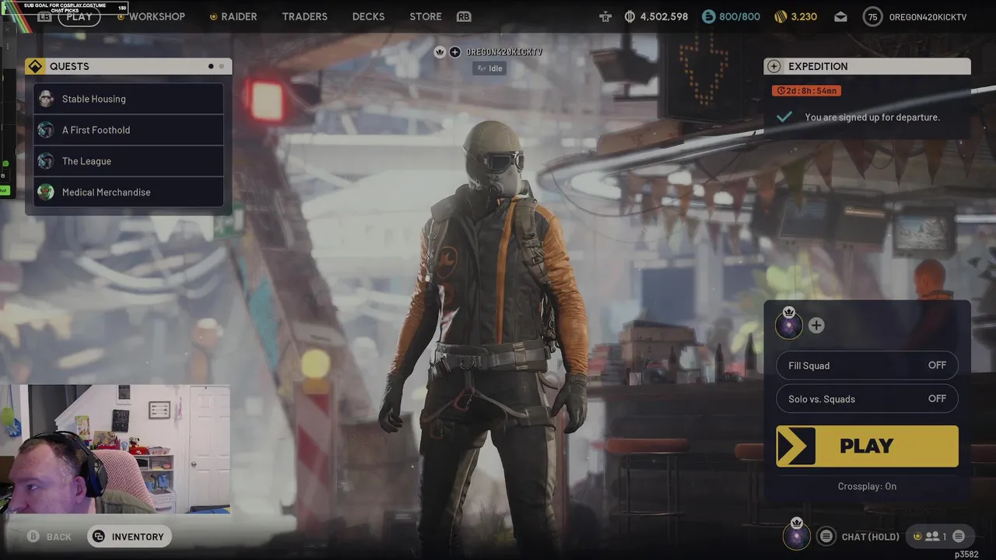Select the first quests page dot
This screenshot has width=996, height=560.
point(211,67)
